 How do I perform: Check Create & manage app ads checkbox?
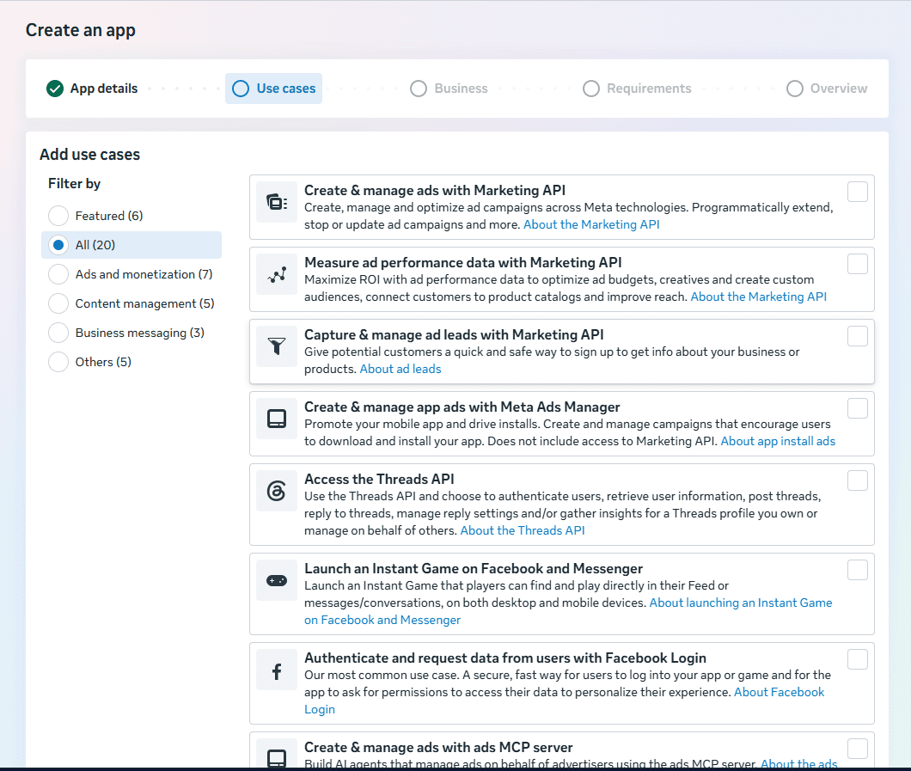click(858, 408)
